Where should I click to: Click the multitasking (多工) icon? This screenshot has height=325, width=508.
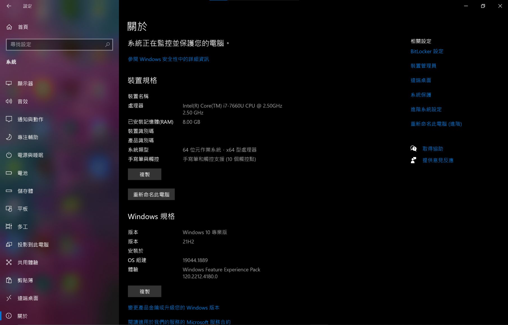pyautogui.click(x=9, y=226)
